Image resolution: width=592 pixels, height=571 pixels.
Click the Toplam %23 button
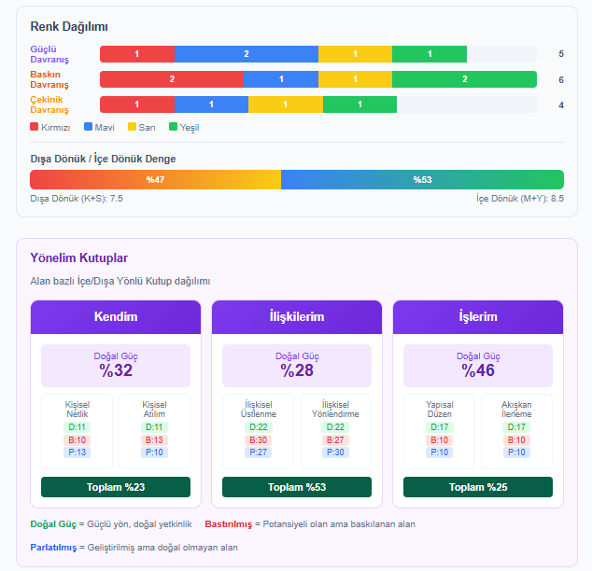point(116,487)
